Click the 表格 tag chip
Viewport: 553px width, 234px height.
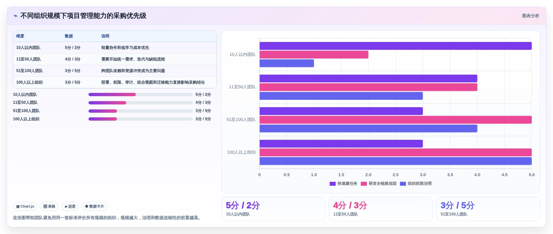[x=49, y=206]
